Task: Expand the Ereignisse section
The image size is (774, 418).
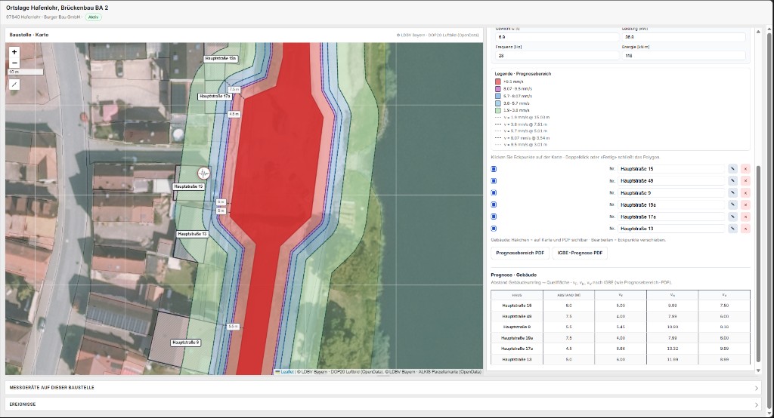Action: click(x=384, y=404)
